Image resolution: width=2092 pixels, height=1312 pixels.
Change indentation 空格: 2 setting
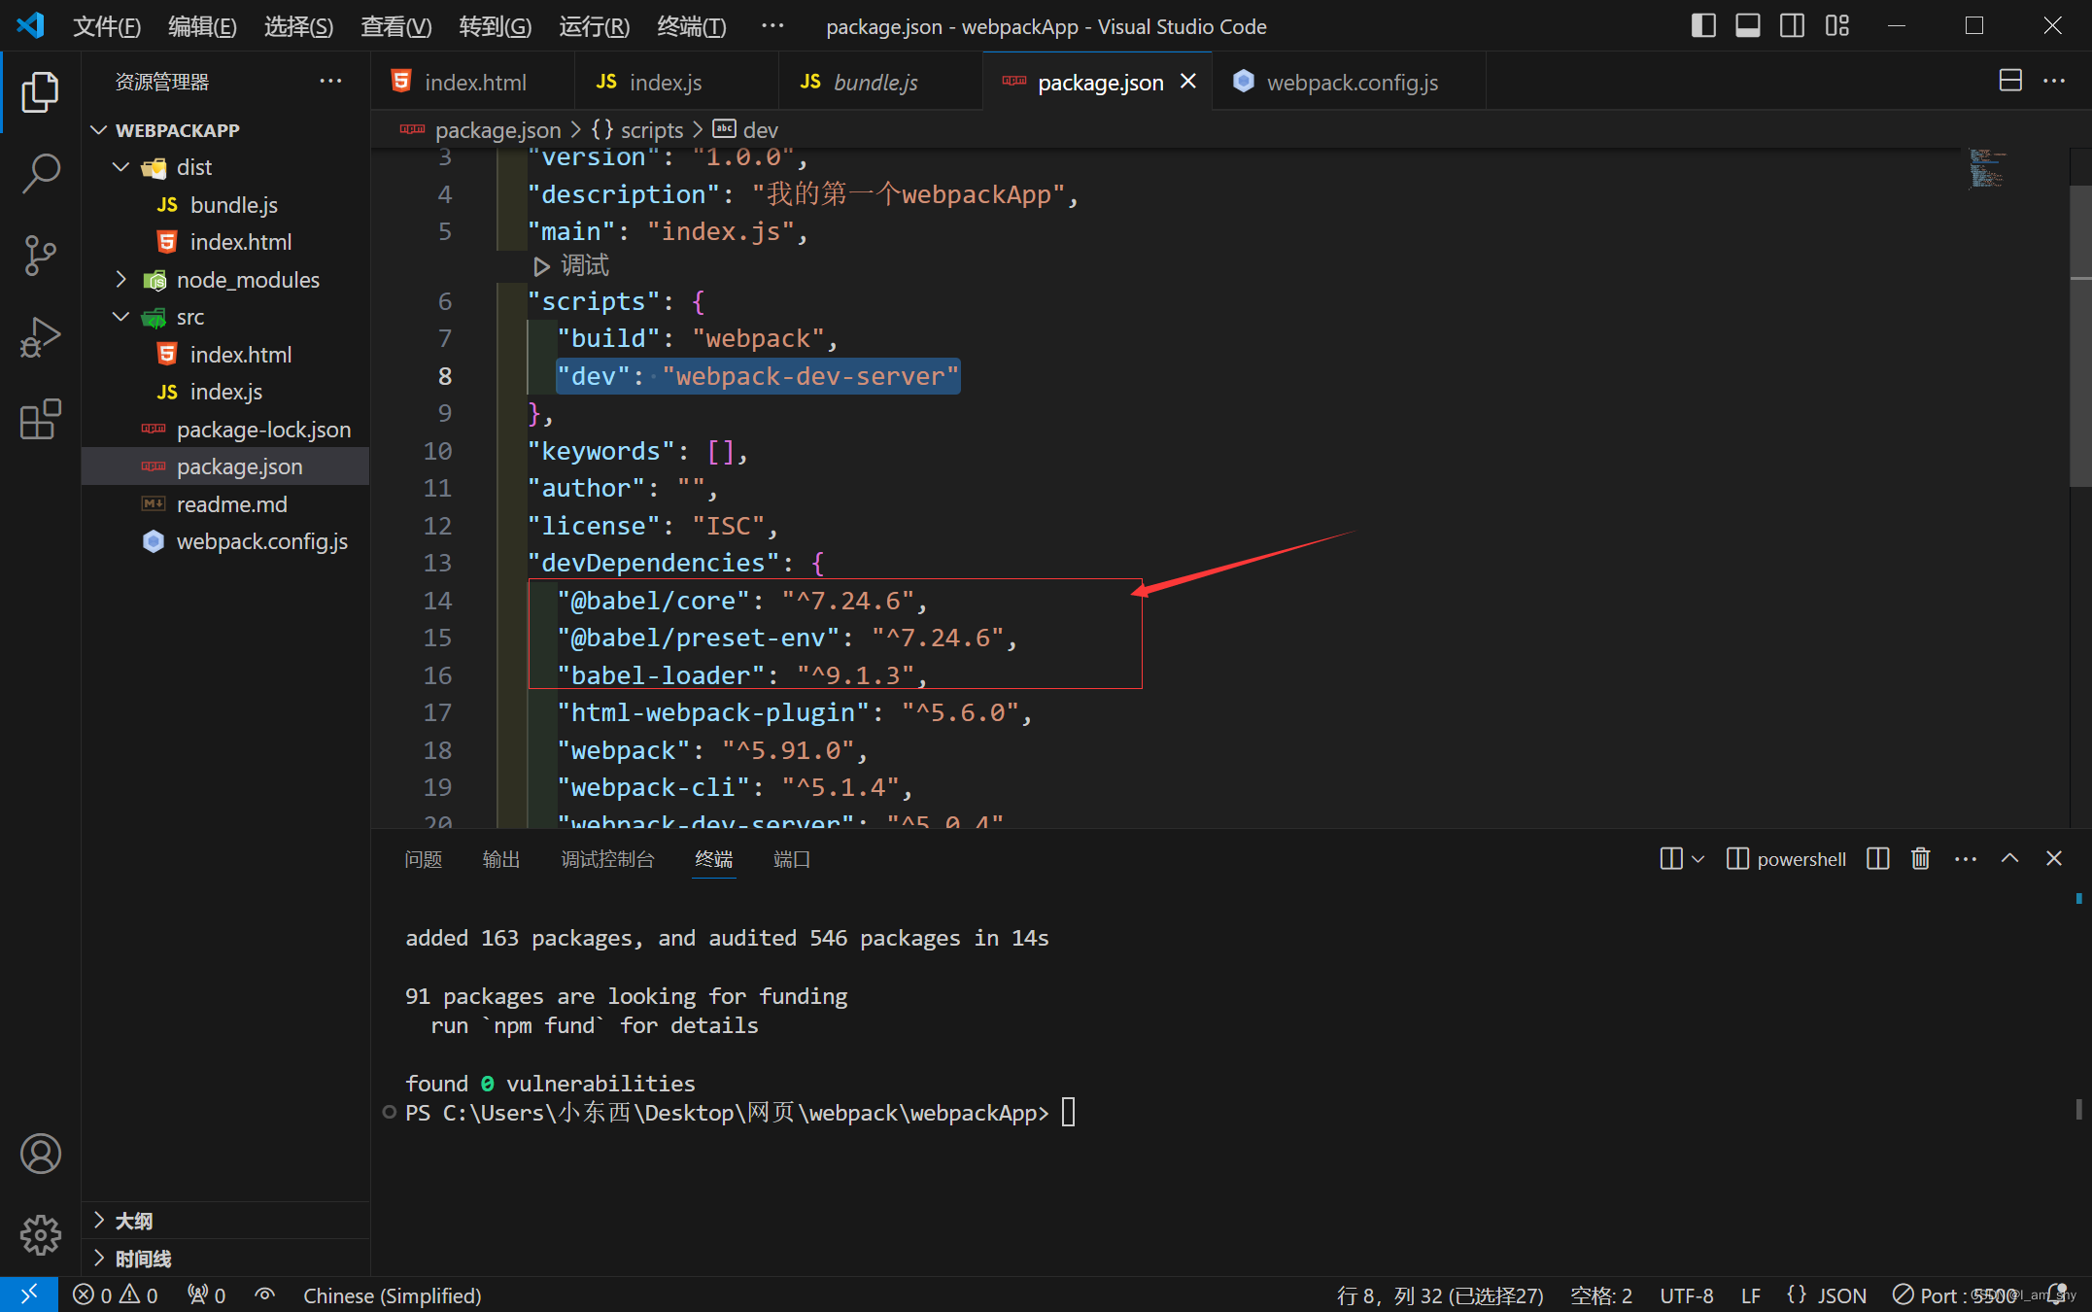click(x=1601, y=1295)
